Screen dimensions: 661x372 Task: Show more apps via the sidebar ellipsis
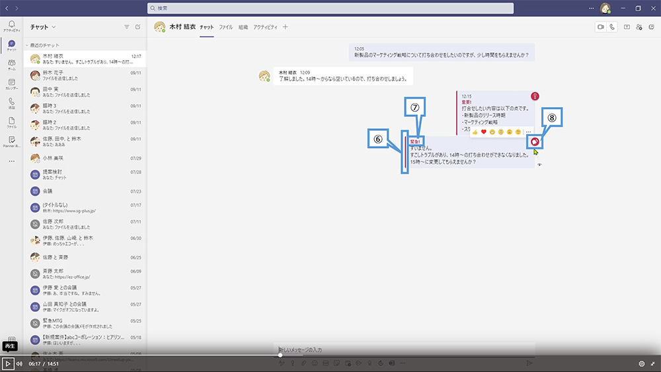pos(12,161)
